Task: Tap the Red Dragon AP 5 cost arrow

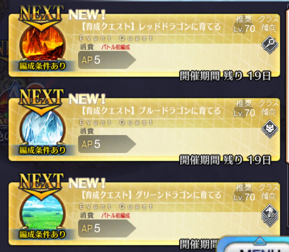Action: click(107, 60)
